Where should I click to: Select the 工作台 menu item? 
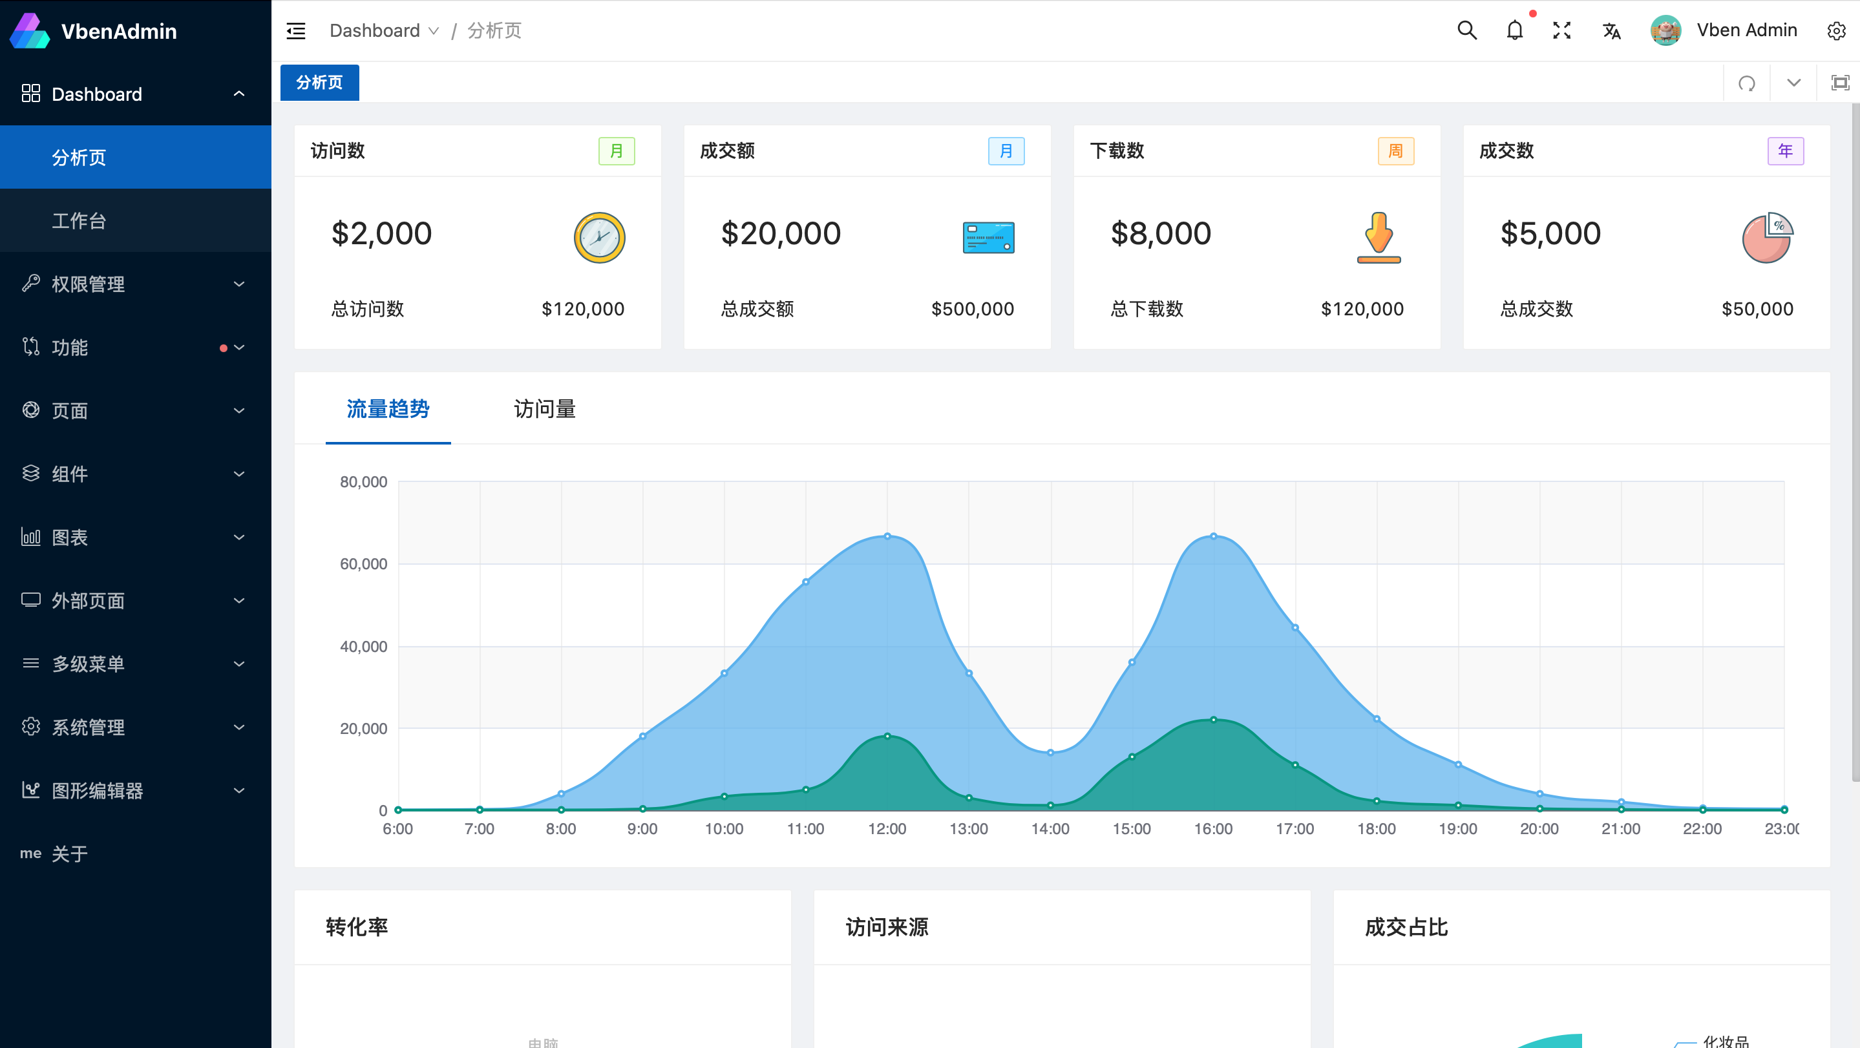pyautogui.click(x=79, y=220)
